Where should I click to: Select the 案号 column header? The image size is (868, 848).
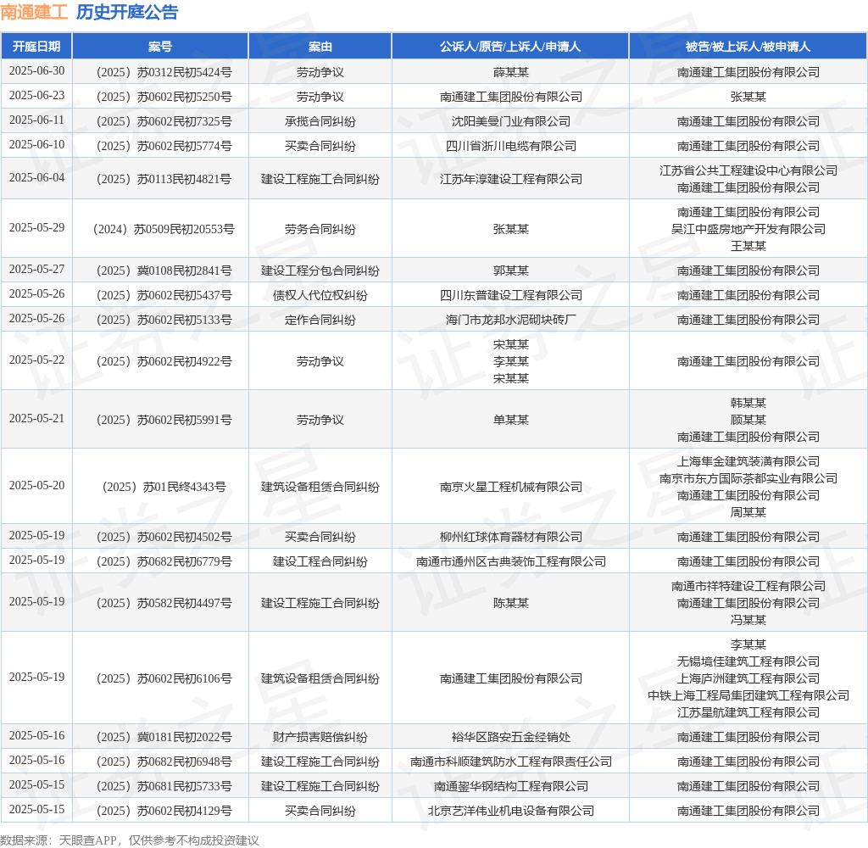point(160,47)
